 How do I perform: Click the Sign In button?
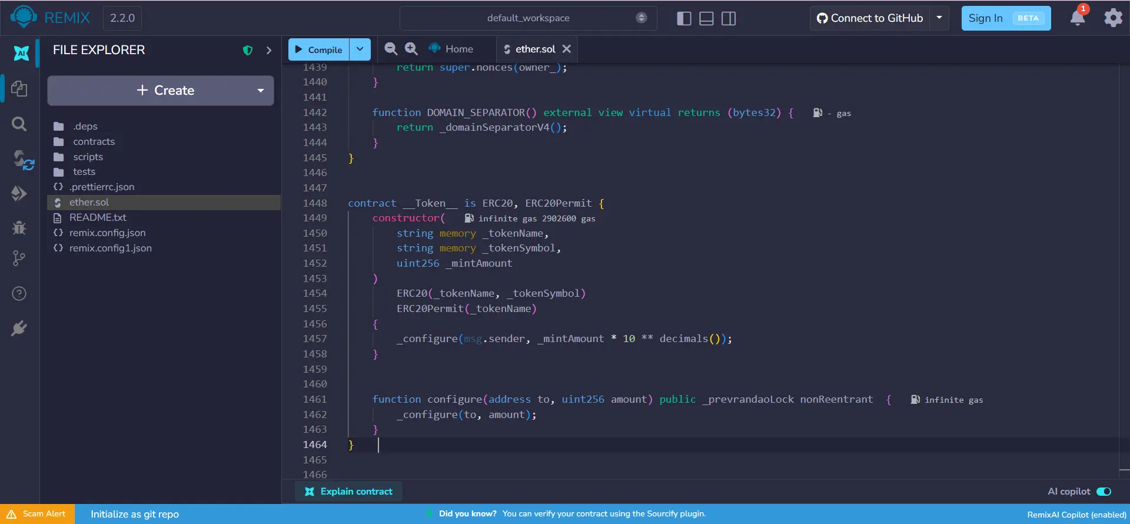(1006, 18)
